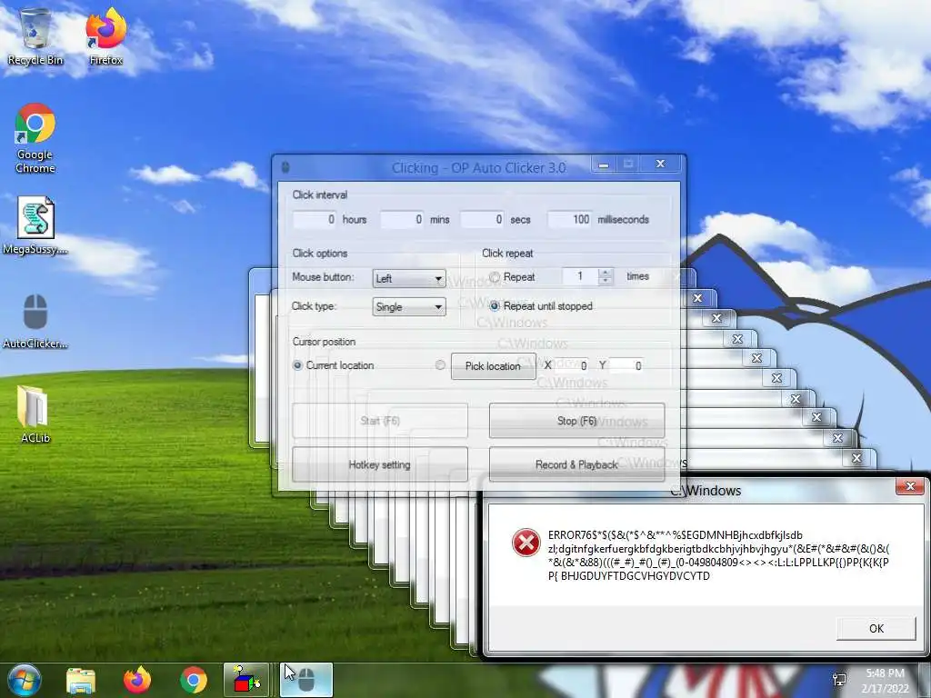Click the milliseconds field showing 100
This screenshot has width=931, height=698.
[569, 220]
